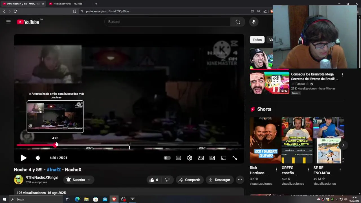This screenshot has height=203, width=361.
Task: Like the video with thumbs up
Action: pyautogui.click(x=154, y=180)
